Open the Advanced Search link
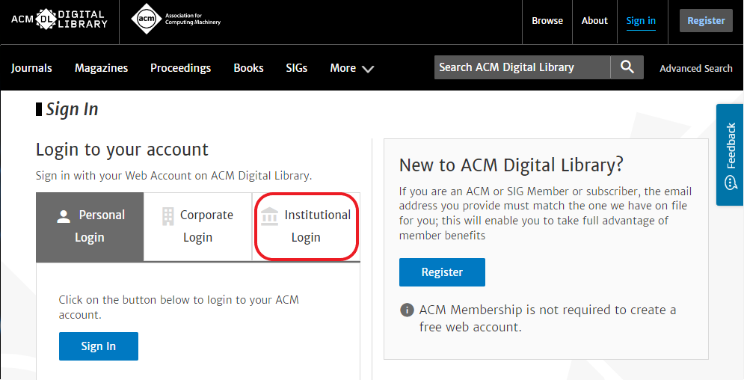Image resolution: width=744 pixels, height=380 pixels. coord(695,68)
